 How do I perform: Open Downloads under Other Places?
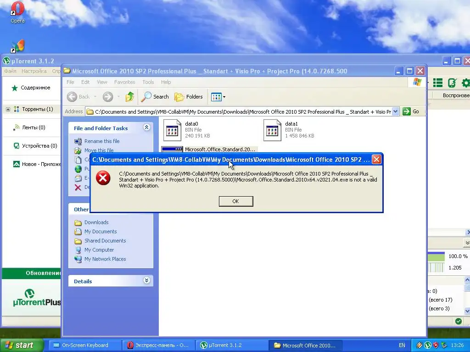click(96, 222)
